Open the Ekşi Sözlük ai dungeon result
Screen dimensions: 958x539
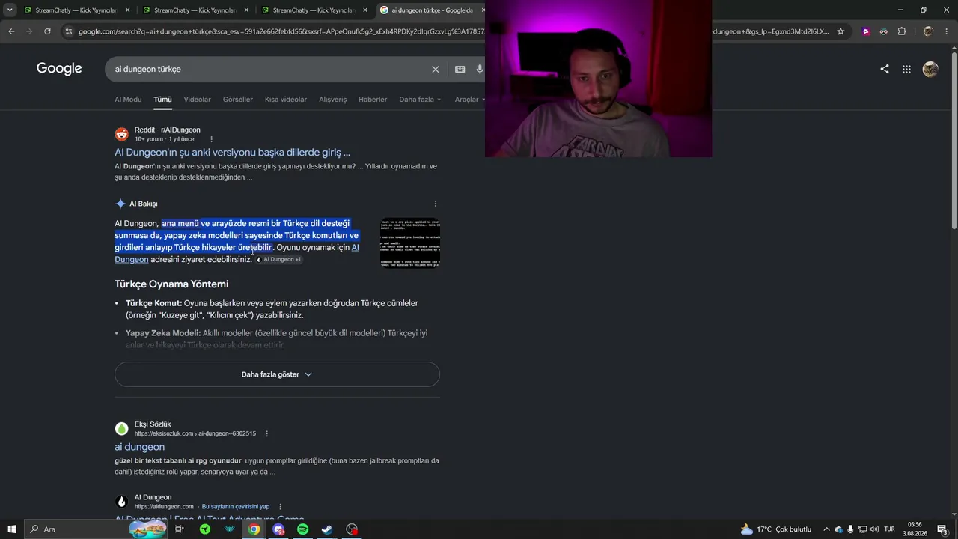click(139, 447)
